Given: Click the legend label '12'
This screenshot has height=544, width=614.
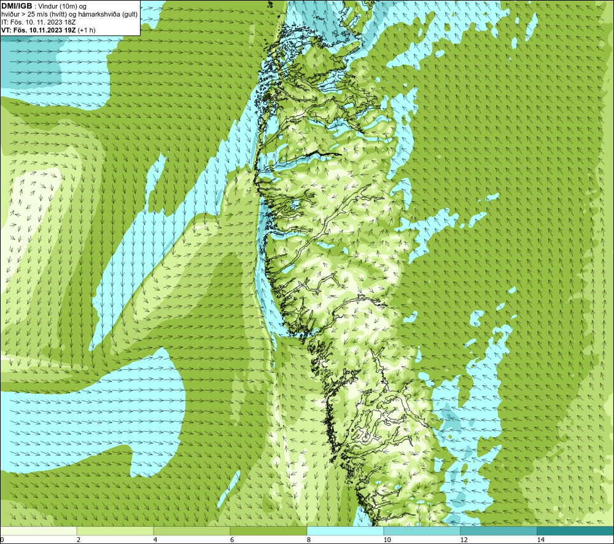Looking at the screenshot, I should pos(464,540).
